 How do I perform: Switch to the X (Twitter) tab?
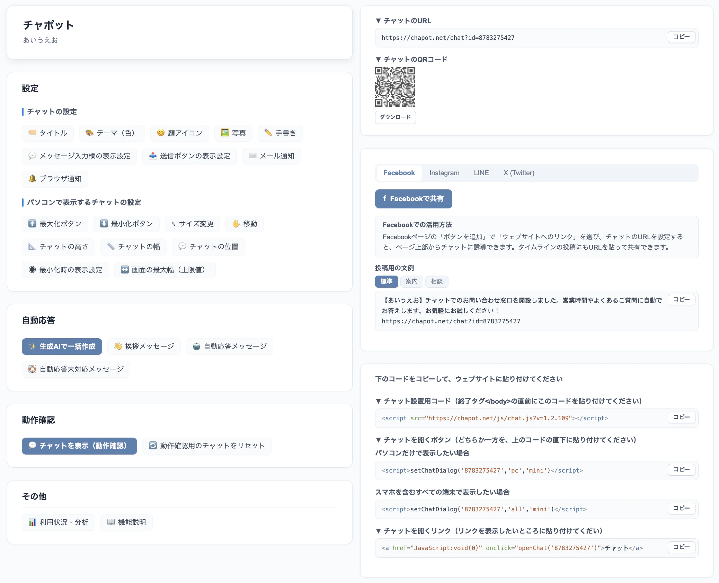click(519, 173)
